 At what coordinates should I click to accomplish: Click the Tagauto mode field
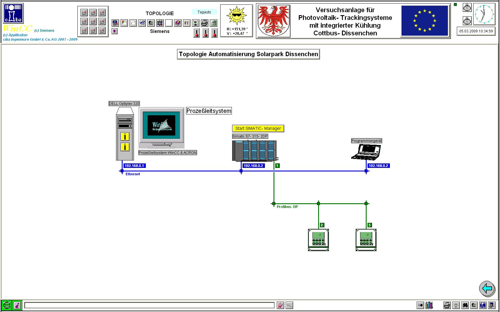(204, 12)
